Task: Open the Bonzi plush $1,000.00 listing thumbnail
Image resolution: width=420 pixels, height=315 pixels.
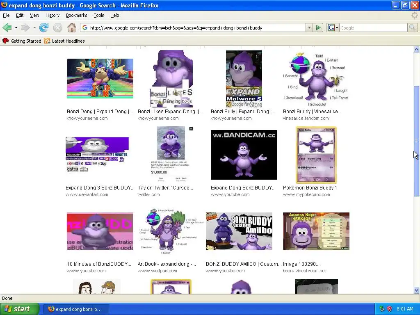Action: coord(171,155)
